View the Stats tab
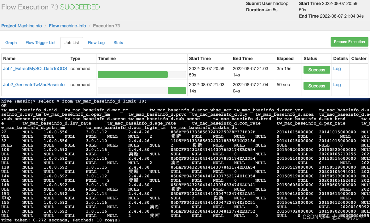The height and width of the screenshot is (223, 370). 118,43
